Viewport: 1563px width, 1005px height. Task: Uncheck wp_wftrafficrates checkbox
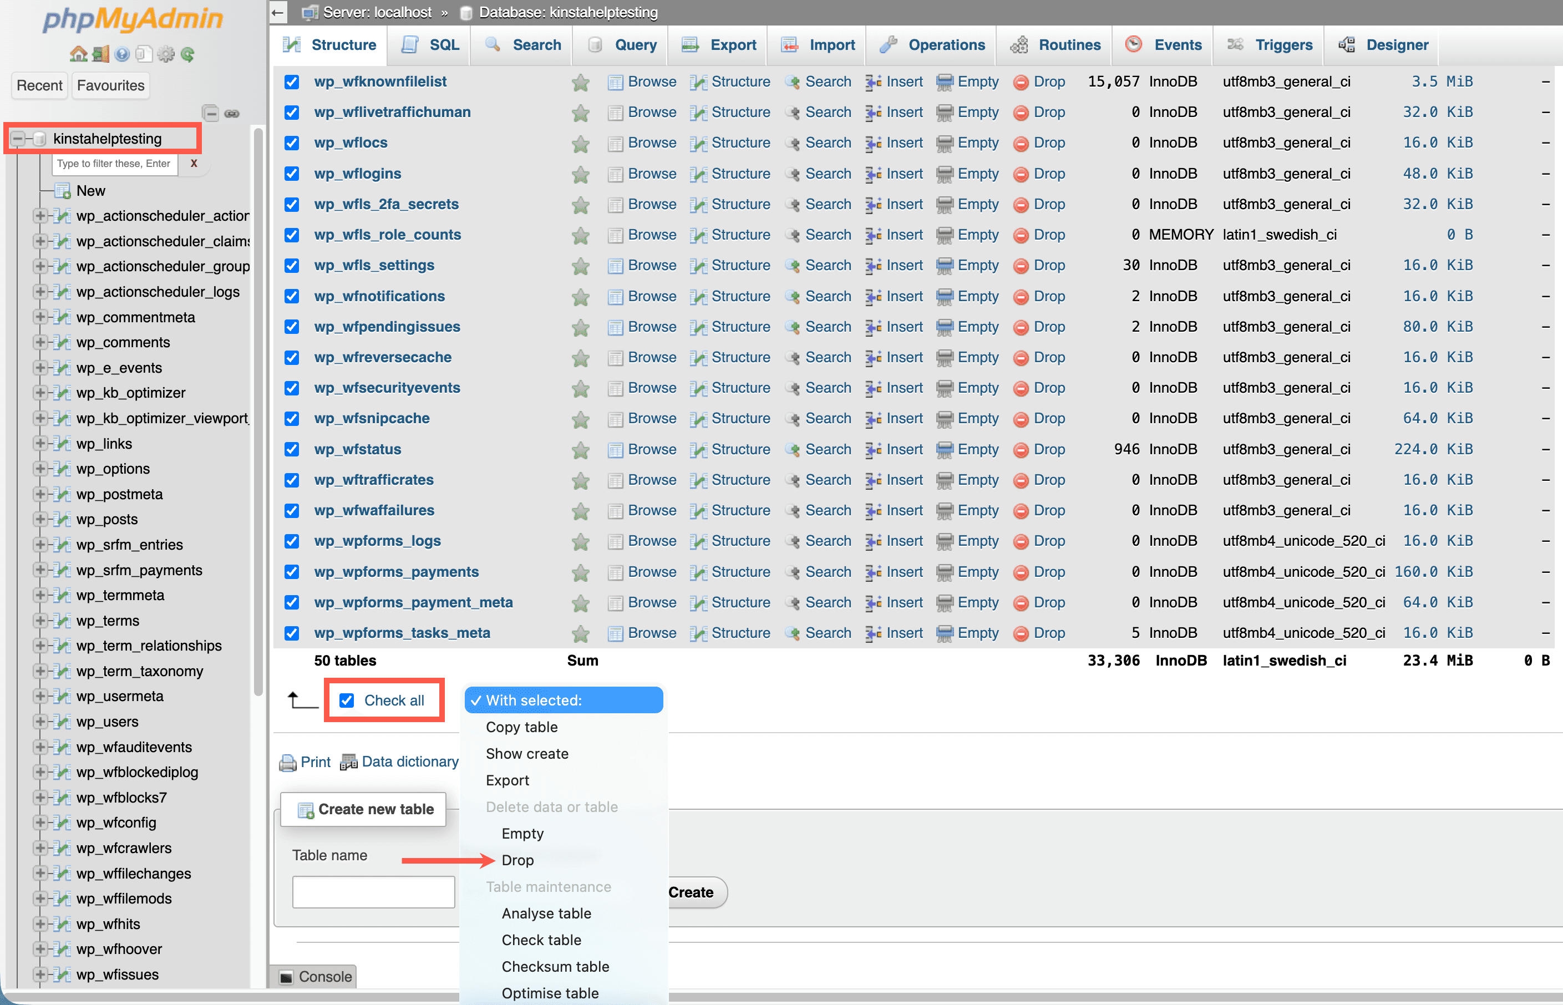(x=292, y=480)
